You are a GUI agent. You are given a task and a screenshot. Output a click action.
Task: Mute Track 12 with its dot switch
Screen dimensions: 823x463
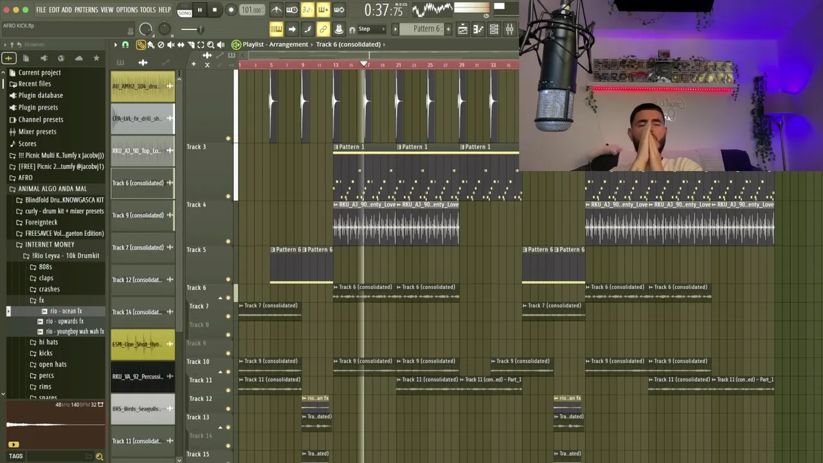(228, 408)
